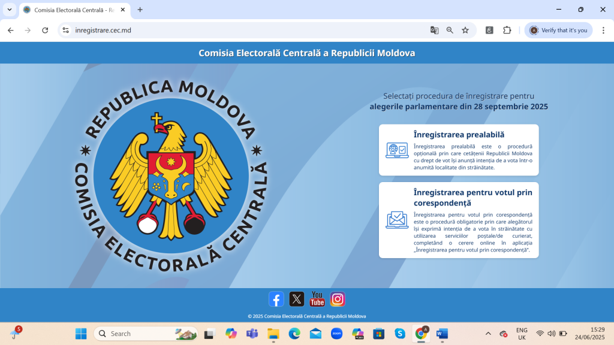
Task: Select Înregistrarea prealabilă heading
Action: tap(459, 135)
